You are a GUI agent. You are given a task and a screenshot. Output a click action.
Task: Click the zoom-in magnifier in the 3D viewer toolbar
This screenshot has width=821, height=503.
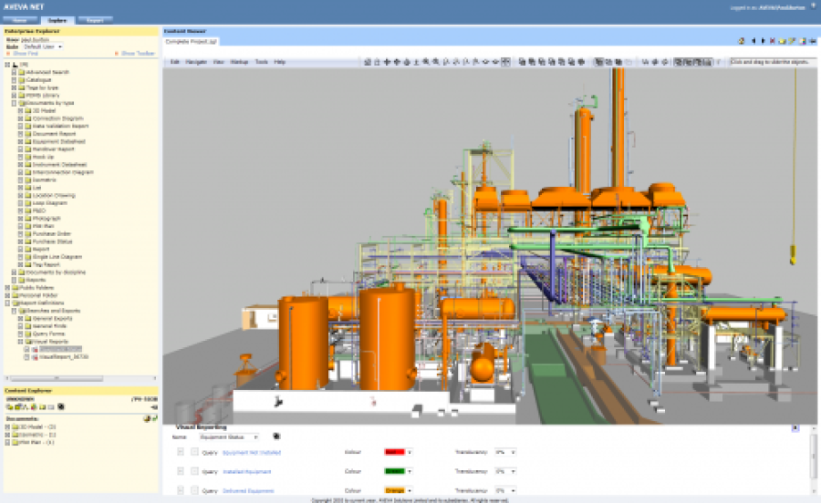tap(426, 62)
